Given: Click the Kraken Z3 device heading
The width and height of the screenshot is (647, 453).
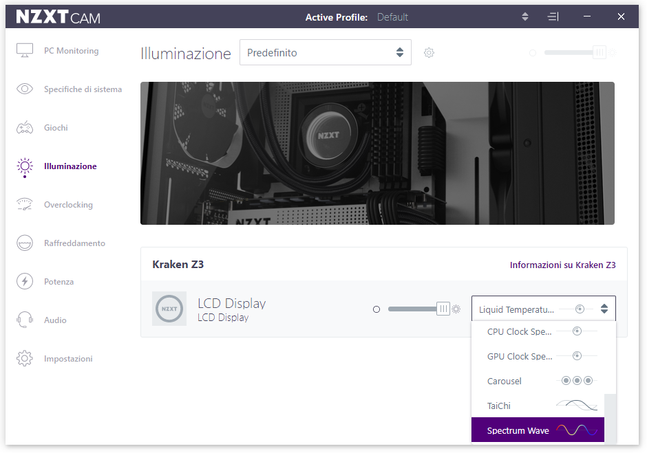Looking at the screenshot, I should 178,264.
